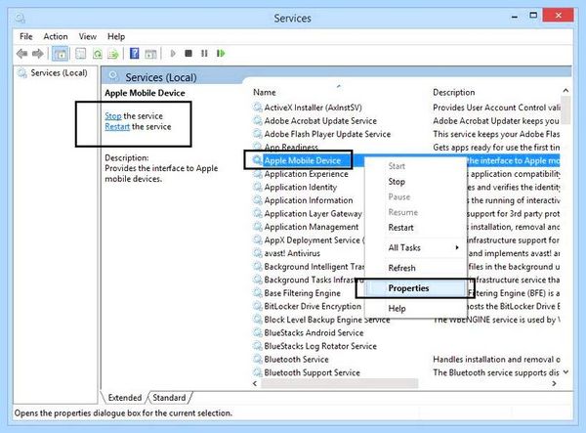The height and width of the screenshot is (433, 586).
Task: Choose Stop in the context menu
Action: point(397,182)
